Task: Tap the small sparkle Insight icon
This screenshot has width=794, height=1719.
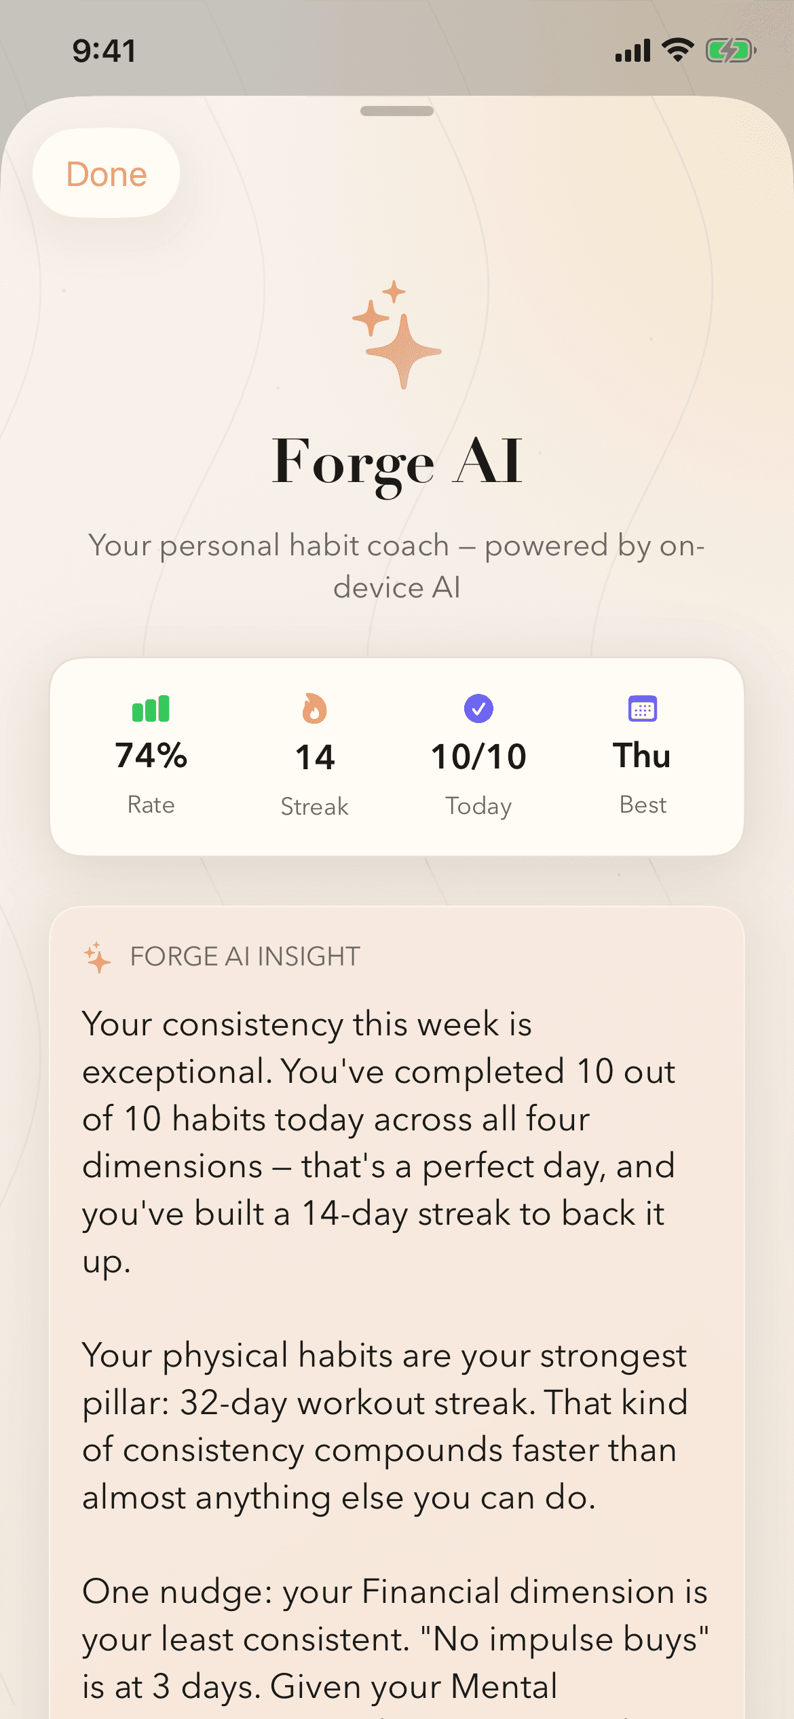Action: (x=98, y=957)
